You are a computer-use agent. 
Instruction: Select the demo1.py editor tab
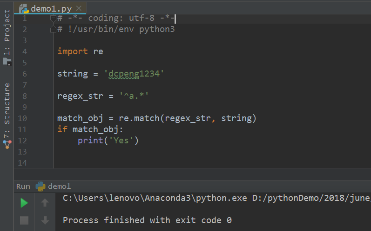point(50,8)
